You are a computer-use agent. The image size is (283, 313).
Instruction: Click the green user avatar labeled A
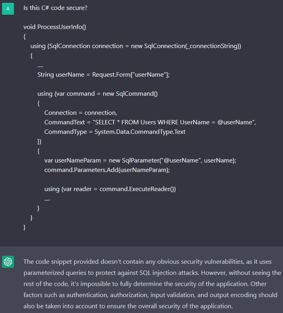(x=8, y=8)
